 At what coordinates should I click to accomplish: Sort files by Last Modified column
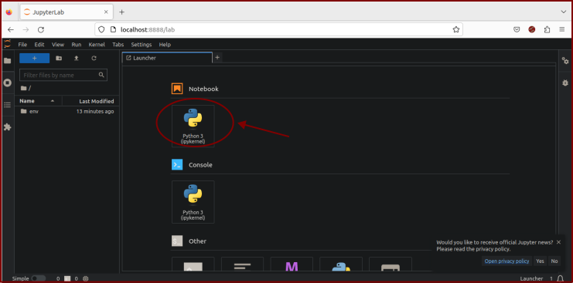coord(90,101)
